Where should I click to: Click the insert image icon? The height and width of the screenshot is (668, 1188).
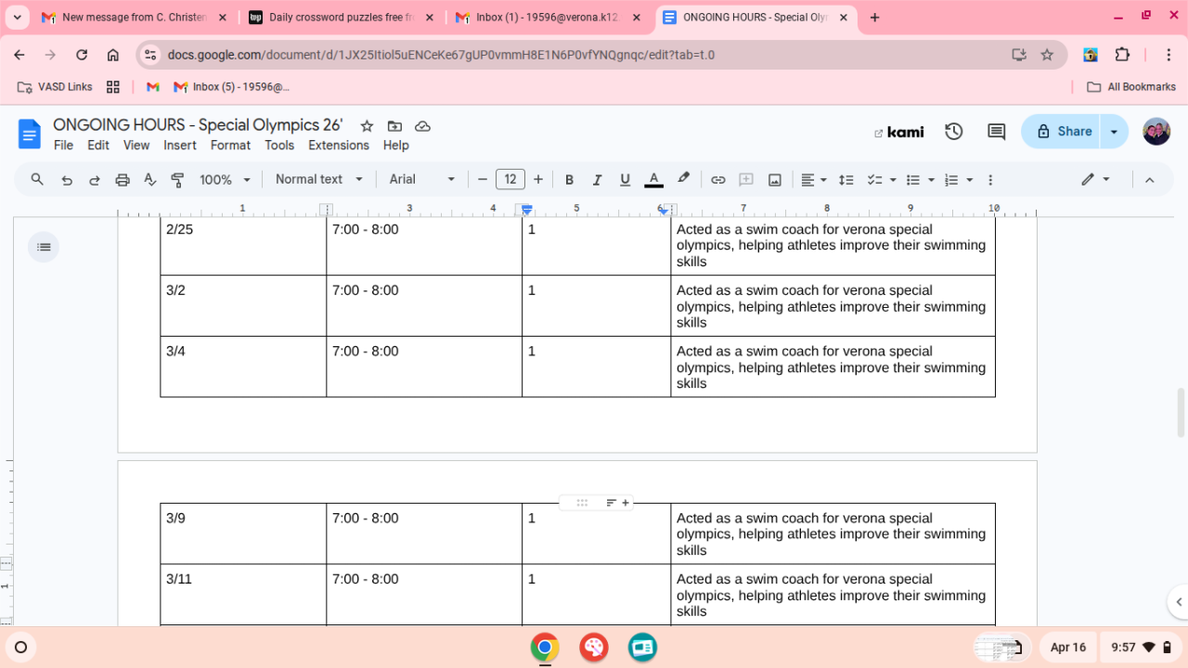(x=774, y=180)
